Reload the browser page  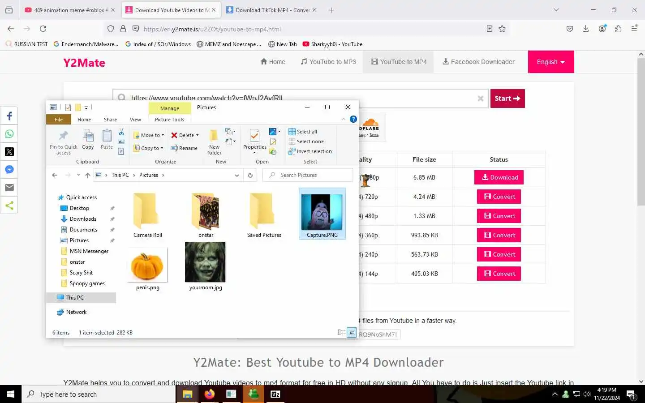(x=43, y=29)
